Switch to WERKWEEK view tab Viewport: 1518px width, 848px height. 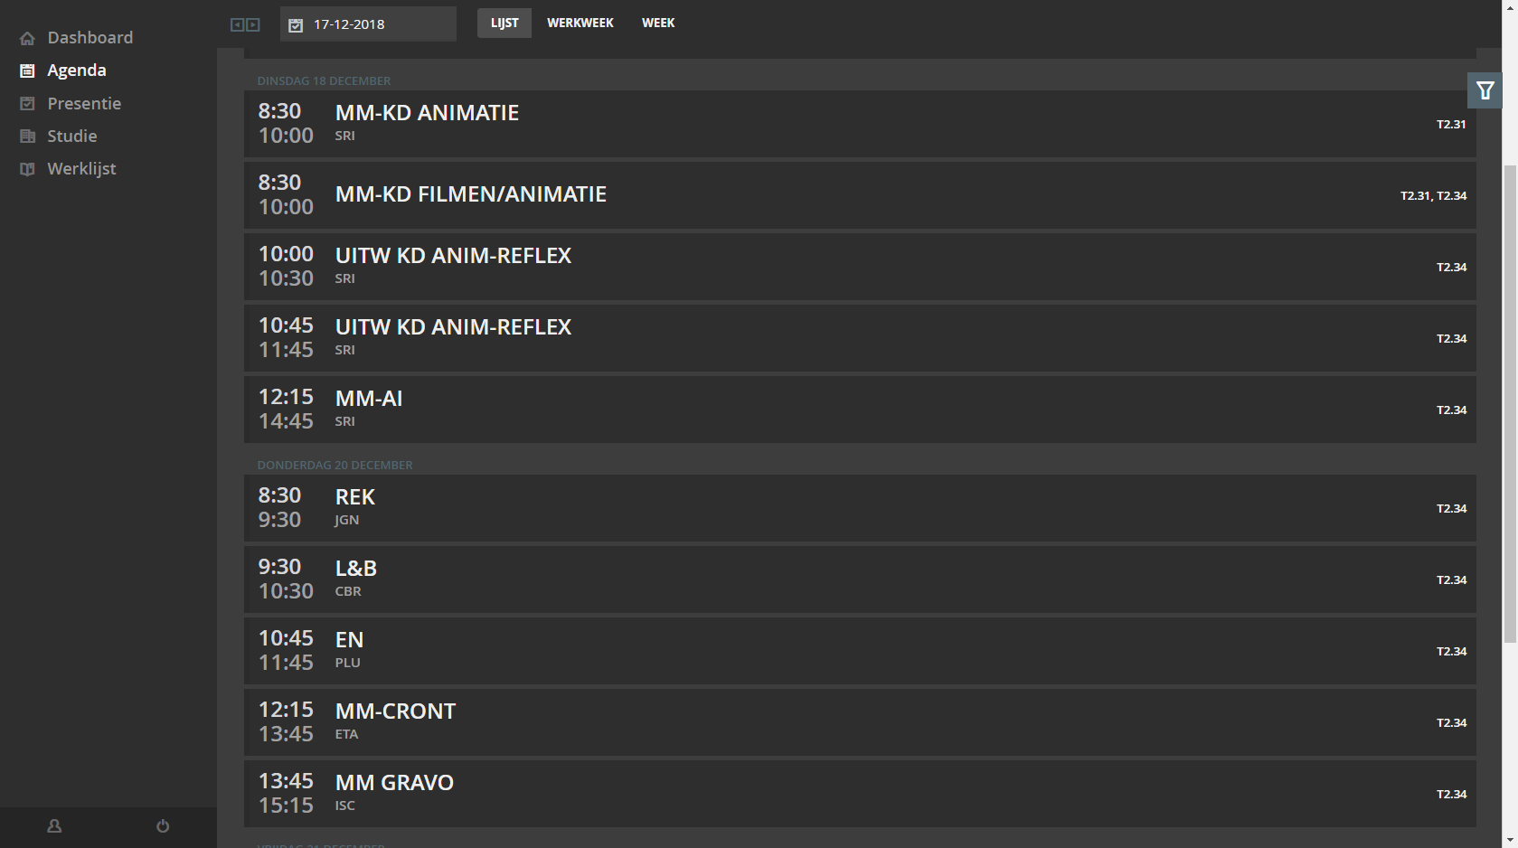[580, 24]
